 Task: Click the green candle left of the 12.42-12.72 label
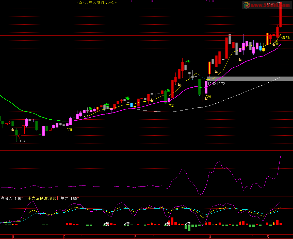199,87
